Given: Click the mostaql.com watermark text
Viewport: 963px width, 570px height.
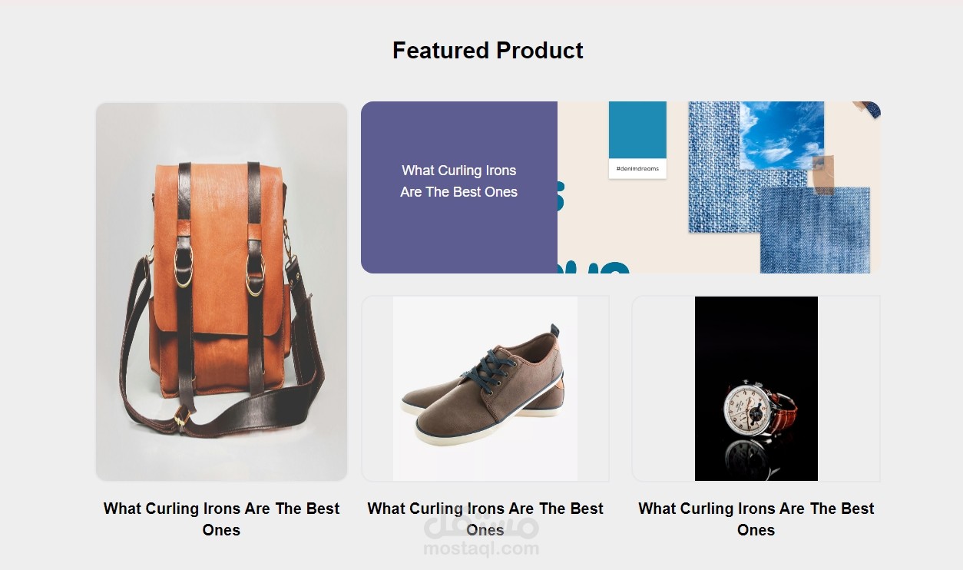Looking at the screenshot, I should point(481,548).
